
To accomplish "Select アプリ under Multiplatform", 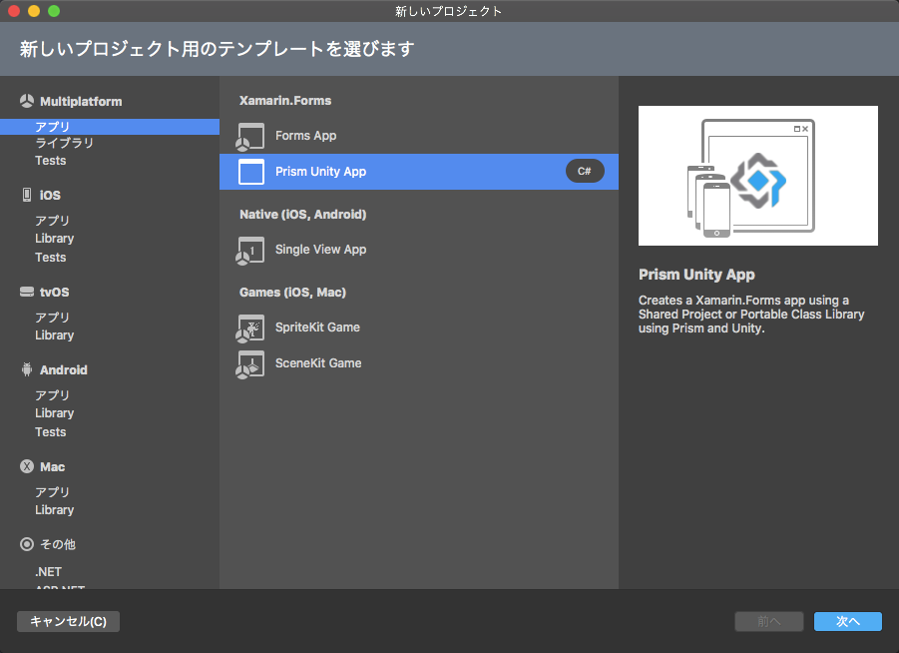I will click(110, 127).
